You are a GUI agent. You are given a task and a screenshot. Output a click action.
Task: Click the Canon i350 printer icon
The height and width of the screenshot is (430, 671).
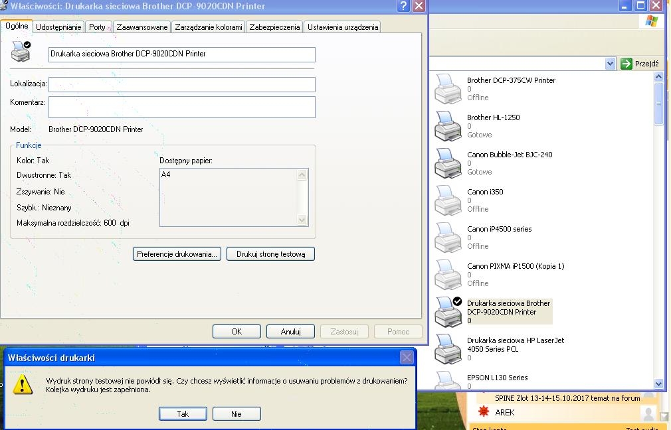click(x=448, y=200)
